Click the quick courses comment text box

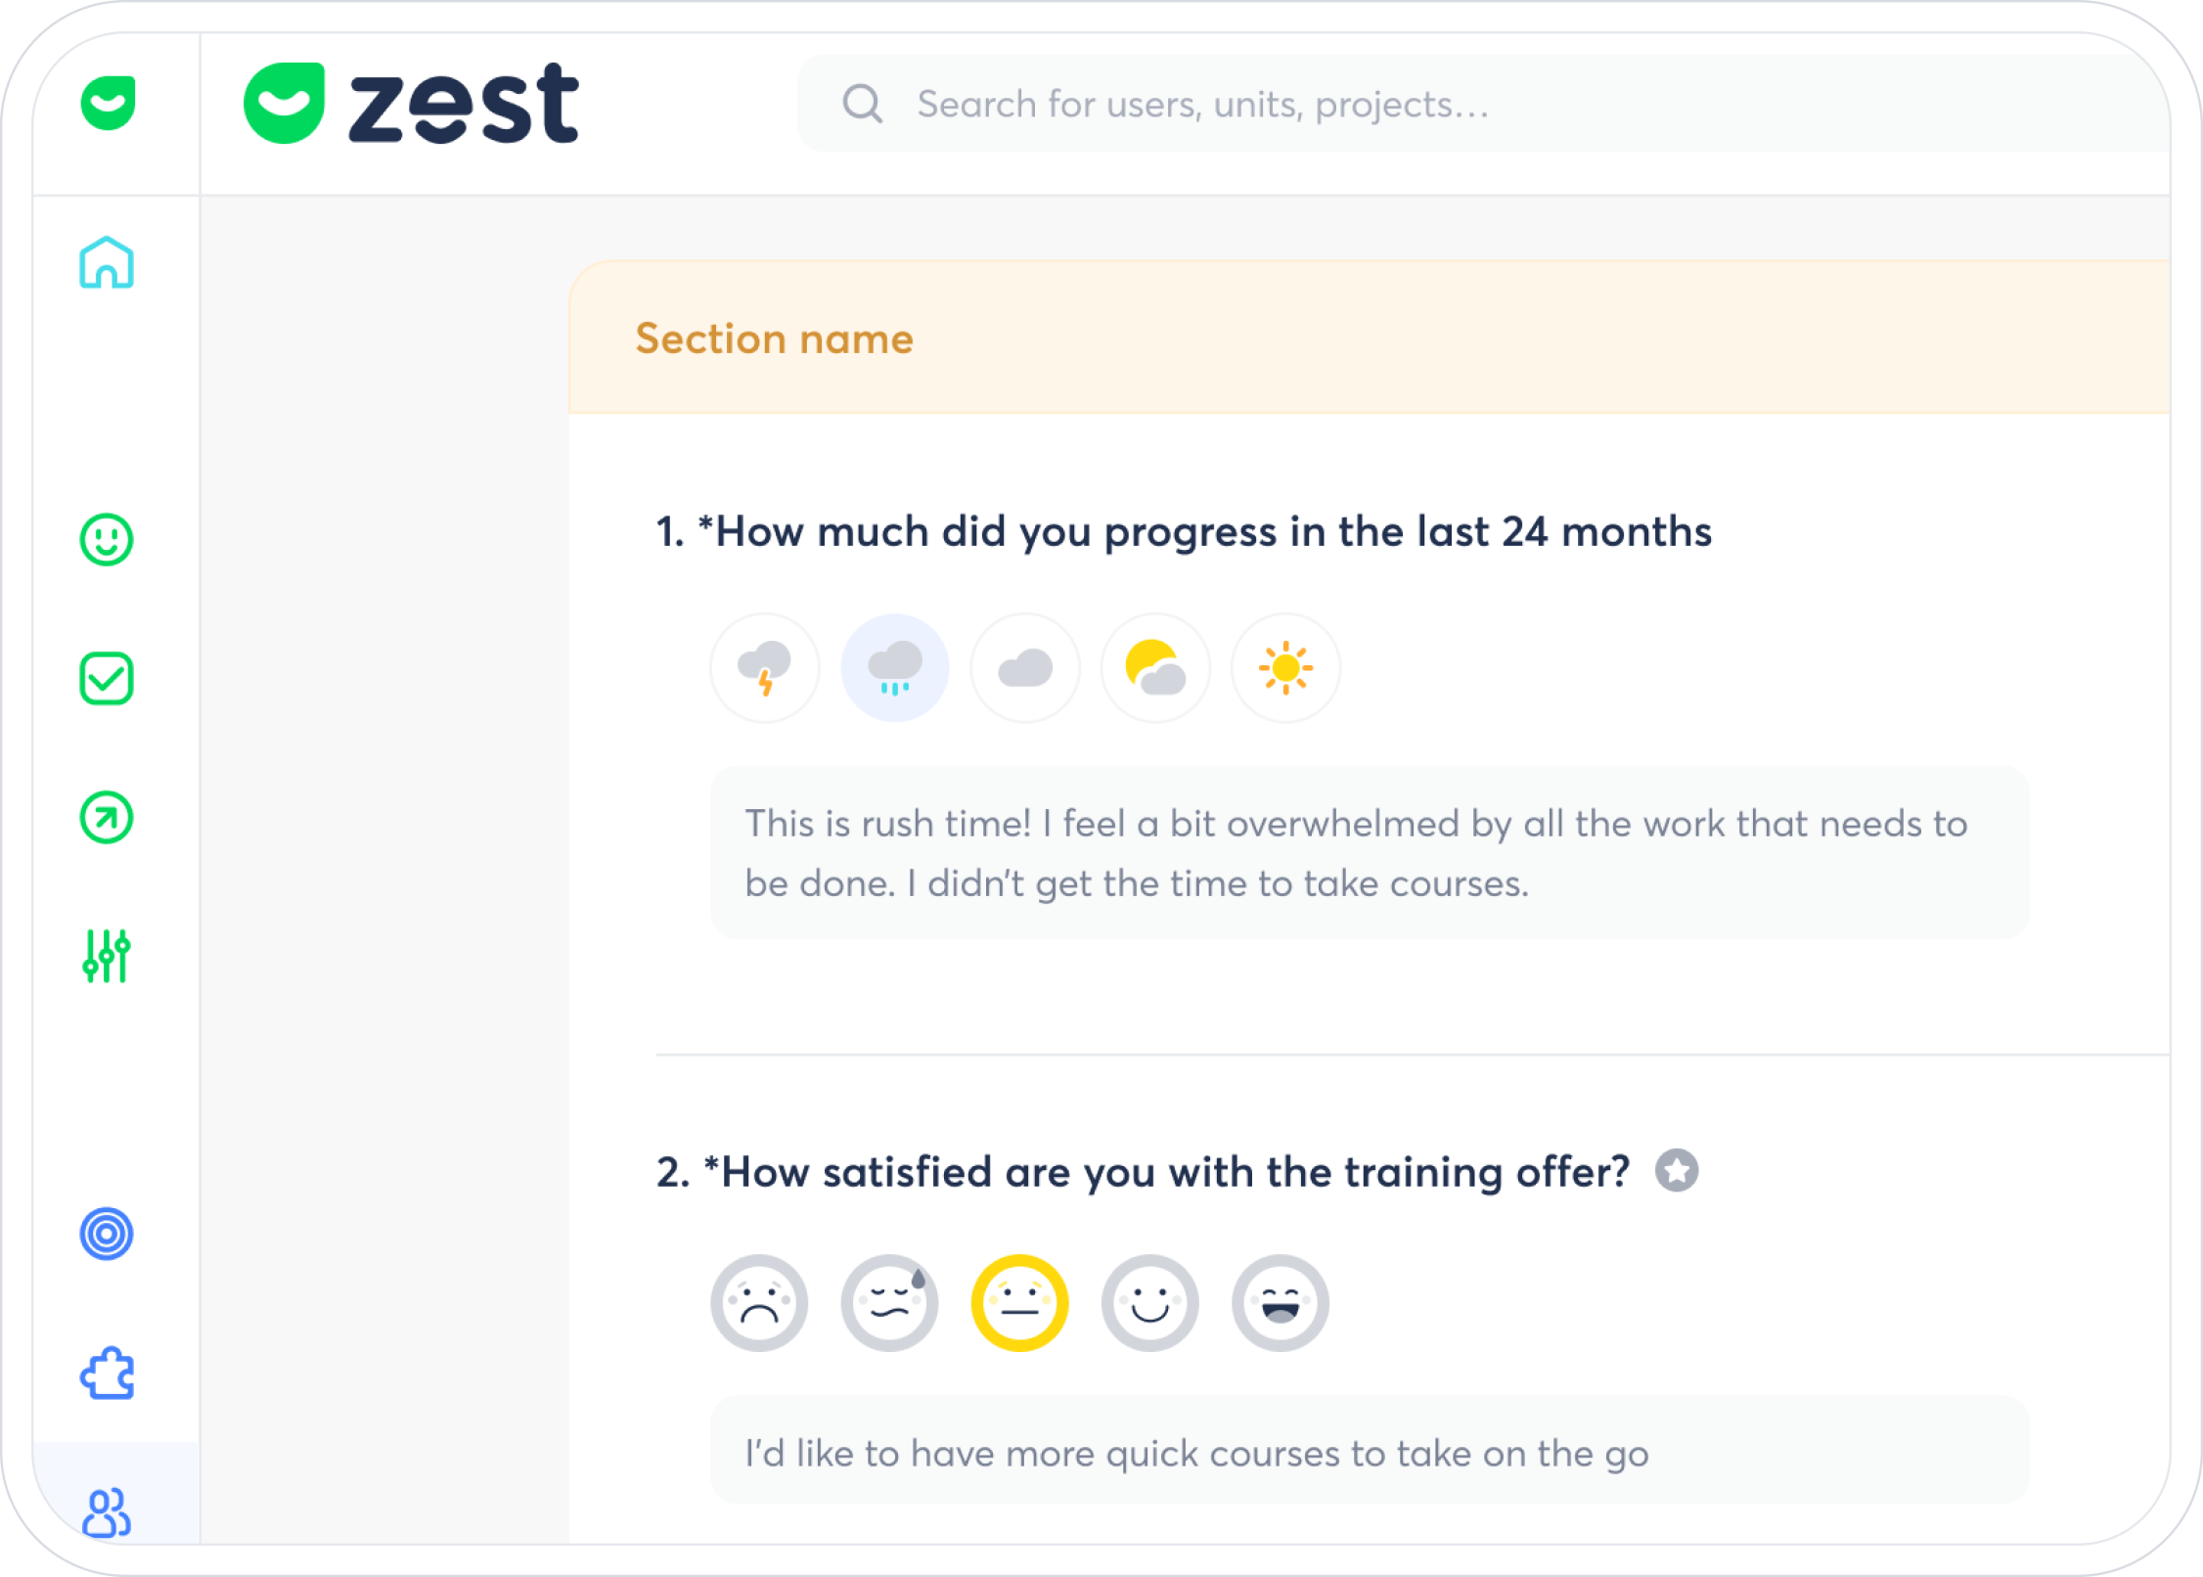click(x=1369, y=1452)
